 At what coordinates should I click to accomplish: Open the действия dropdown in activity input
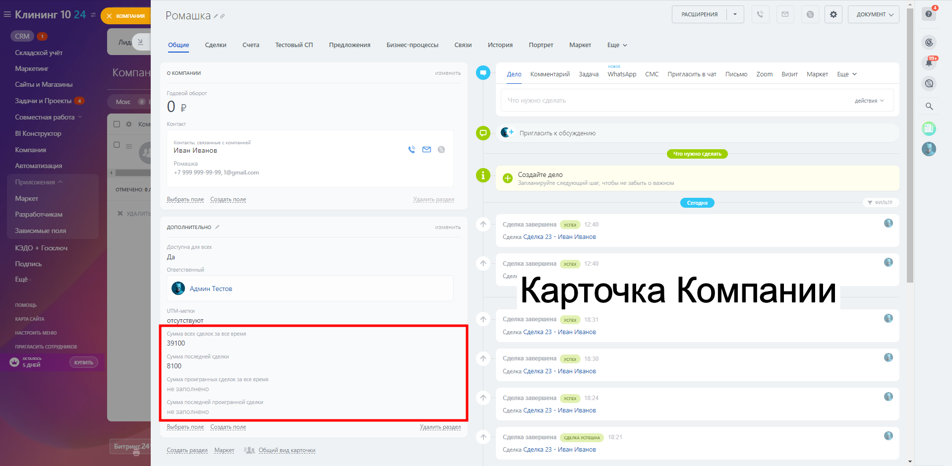(x=869, y=101)
